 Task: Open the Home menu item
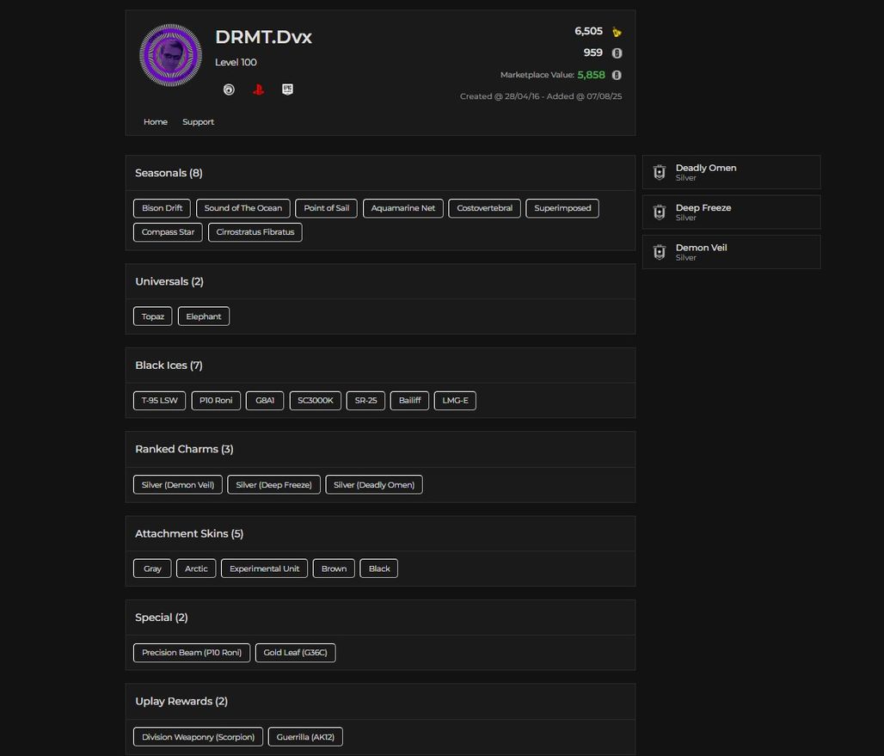click(156, 122)
